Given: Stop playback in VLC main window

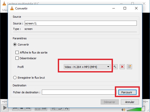Looking at the screenshot, I should [22, 109].
